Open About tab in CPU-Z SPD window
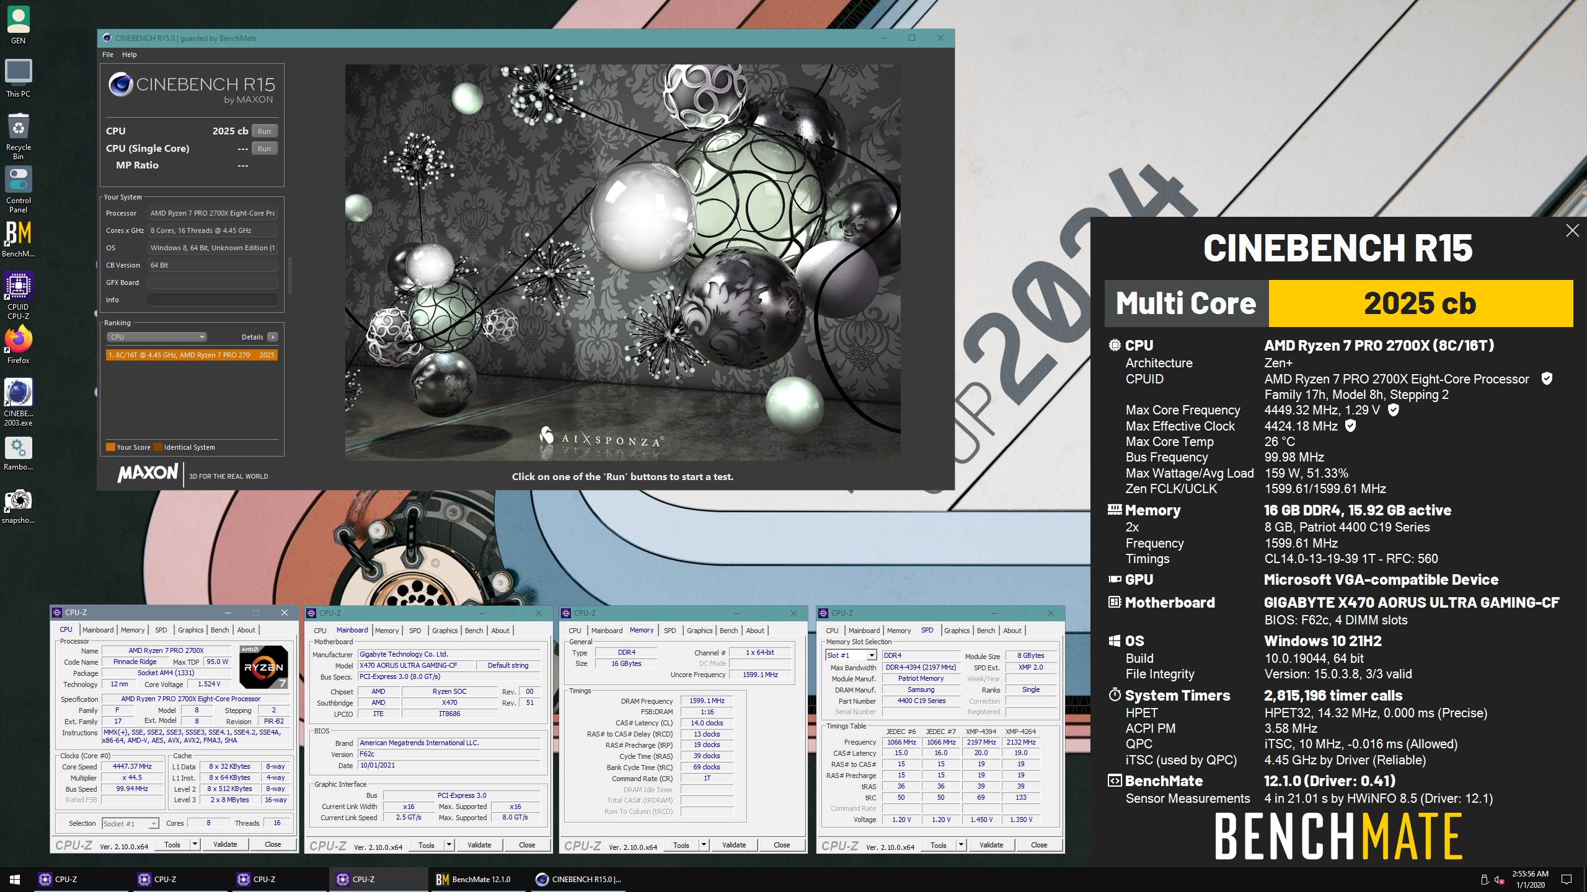 pyautogui.click(x=1012, y=631)
